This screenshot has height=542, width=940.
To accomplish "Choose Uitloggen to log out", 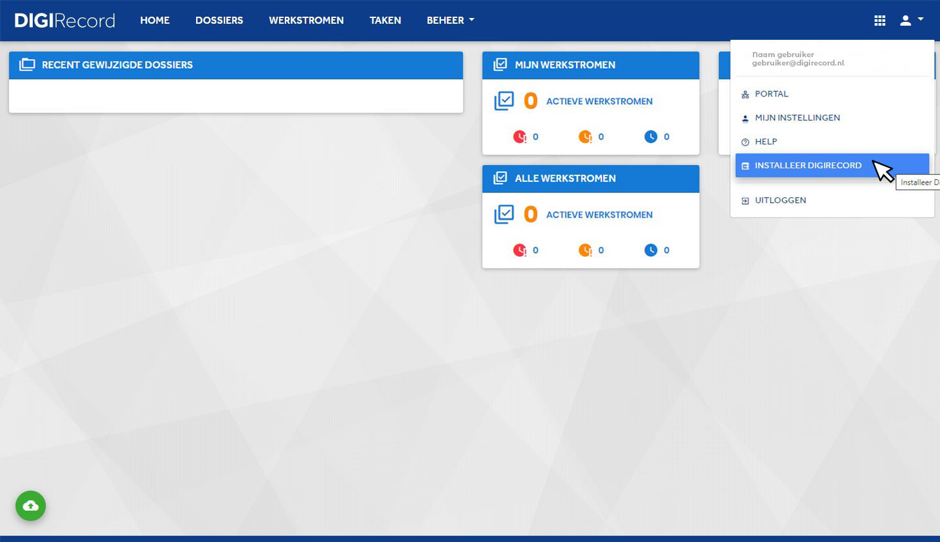I will tap(832, 200).
